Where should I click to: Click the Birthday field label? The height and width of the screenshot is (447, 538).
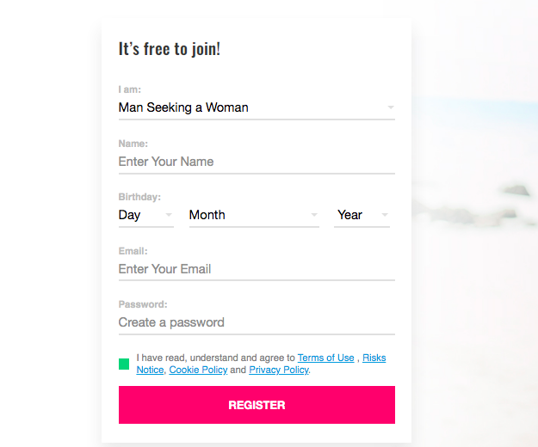point(139,197)
